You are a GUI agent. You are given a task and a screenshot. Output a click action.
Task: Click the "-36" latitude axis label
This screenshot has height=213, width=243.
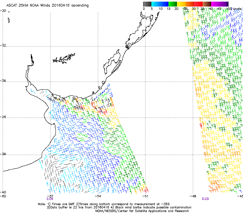coord(3,117)
